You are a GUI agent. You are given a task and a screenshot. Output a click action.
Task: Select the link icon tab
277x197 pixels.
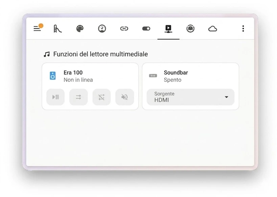coord(124,29)
